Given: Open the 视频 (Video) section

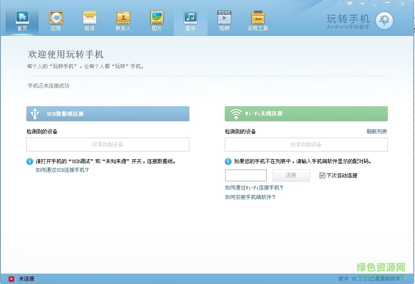Looking at the screenshot, I should click(224, 19).
